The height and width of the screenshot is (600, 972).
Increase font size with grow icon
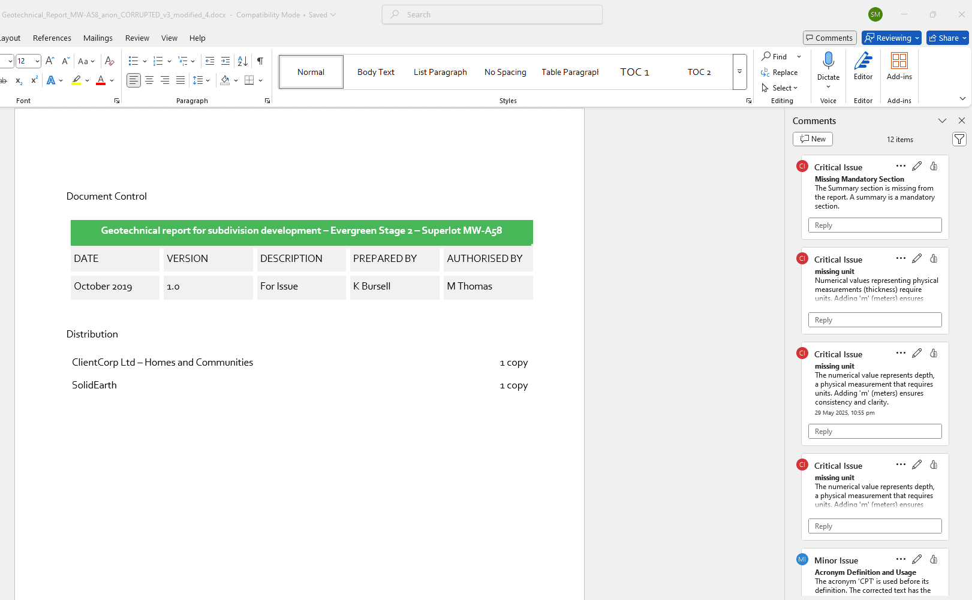[50, 61]
